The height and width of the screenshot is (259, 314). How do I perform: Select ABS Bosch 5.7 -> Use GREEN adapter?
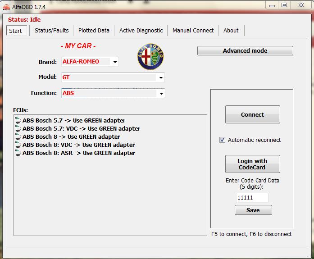point(74,121)
